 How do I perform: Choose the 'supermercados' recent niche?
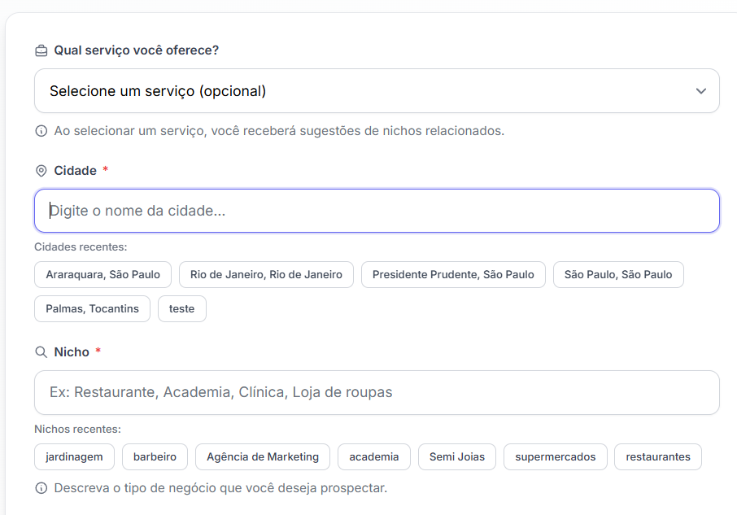click(555, 457)
